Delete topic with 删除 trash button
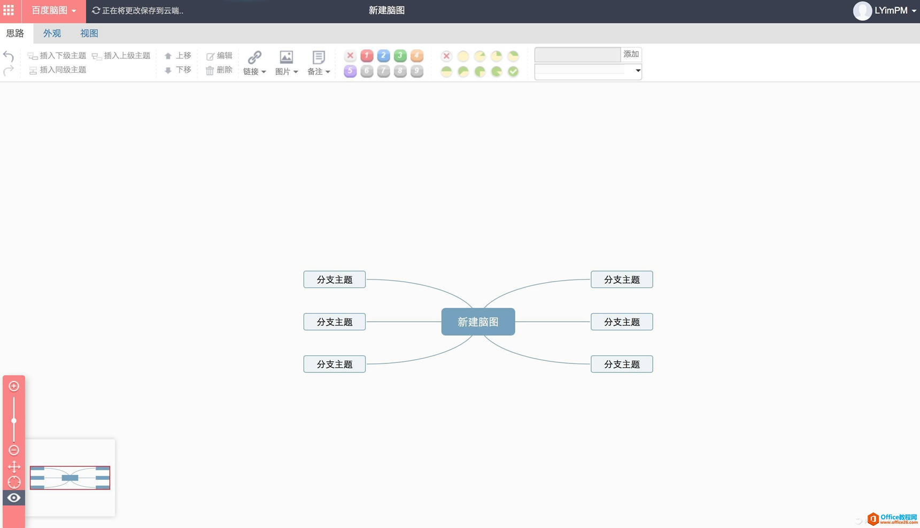This screenshot has height=528, width=920. [x=219, y=70]
